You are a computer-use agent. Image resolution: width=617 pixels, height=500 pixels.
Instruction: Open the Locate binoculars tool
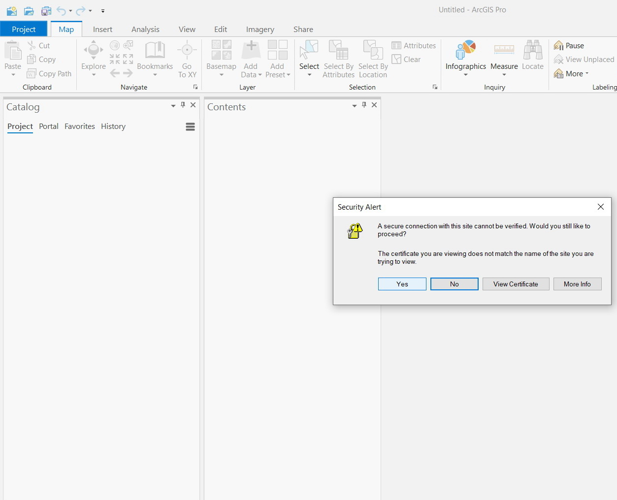533,55
